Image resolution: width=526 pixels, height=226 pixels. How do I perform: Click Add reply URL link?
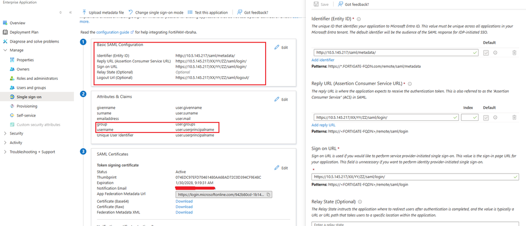tap(324, 125)
